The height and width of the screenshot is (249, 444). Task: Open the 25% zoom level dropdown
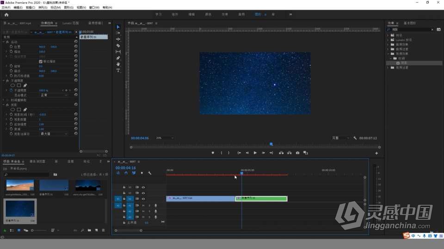point(165,138)
